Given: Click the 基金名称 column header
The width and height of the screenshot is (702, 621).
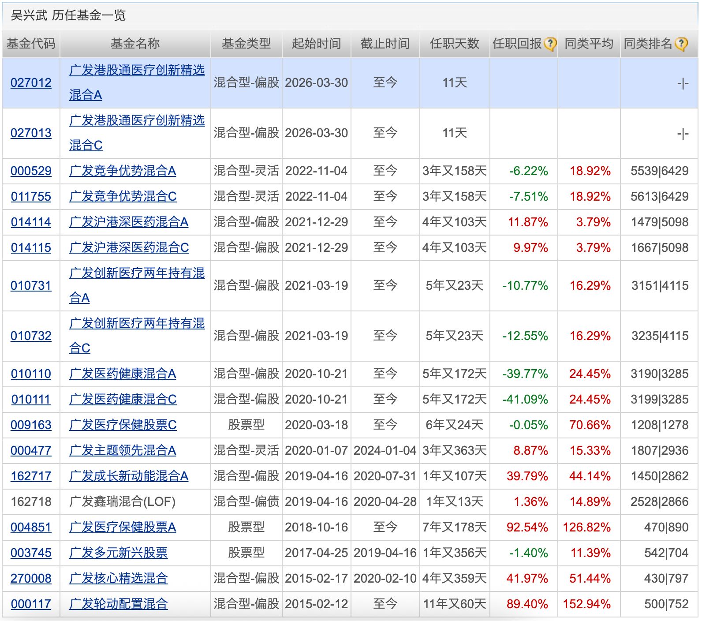Looking at the screenshot, I should [x=135, y=44].
